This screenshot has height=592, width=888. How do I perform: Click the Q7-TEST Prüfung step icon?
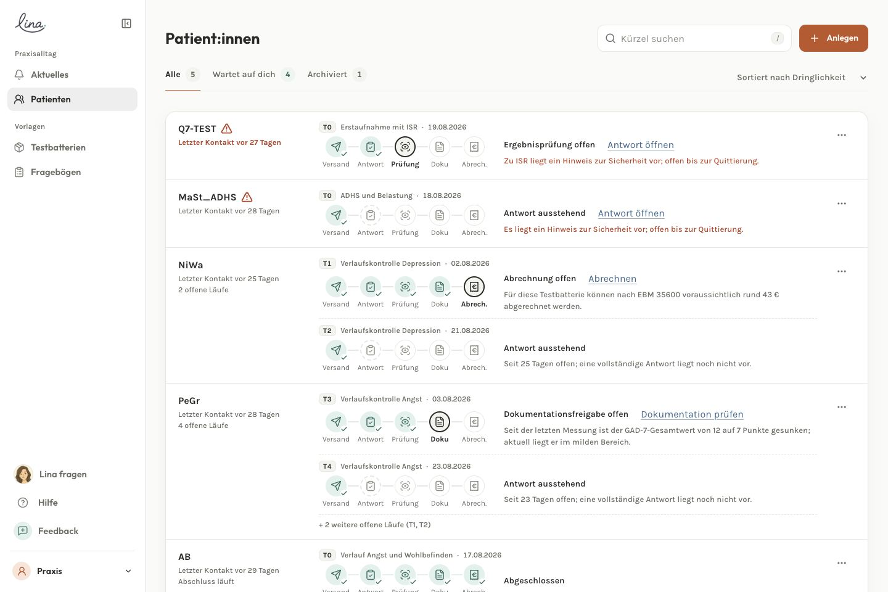pyautogui.click(x=405, y=147)
